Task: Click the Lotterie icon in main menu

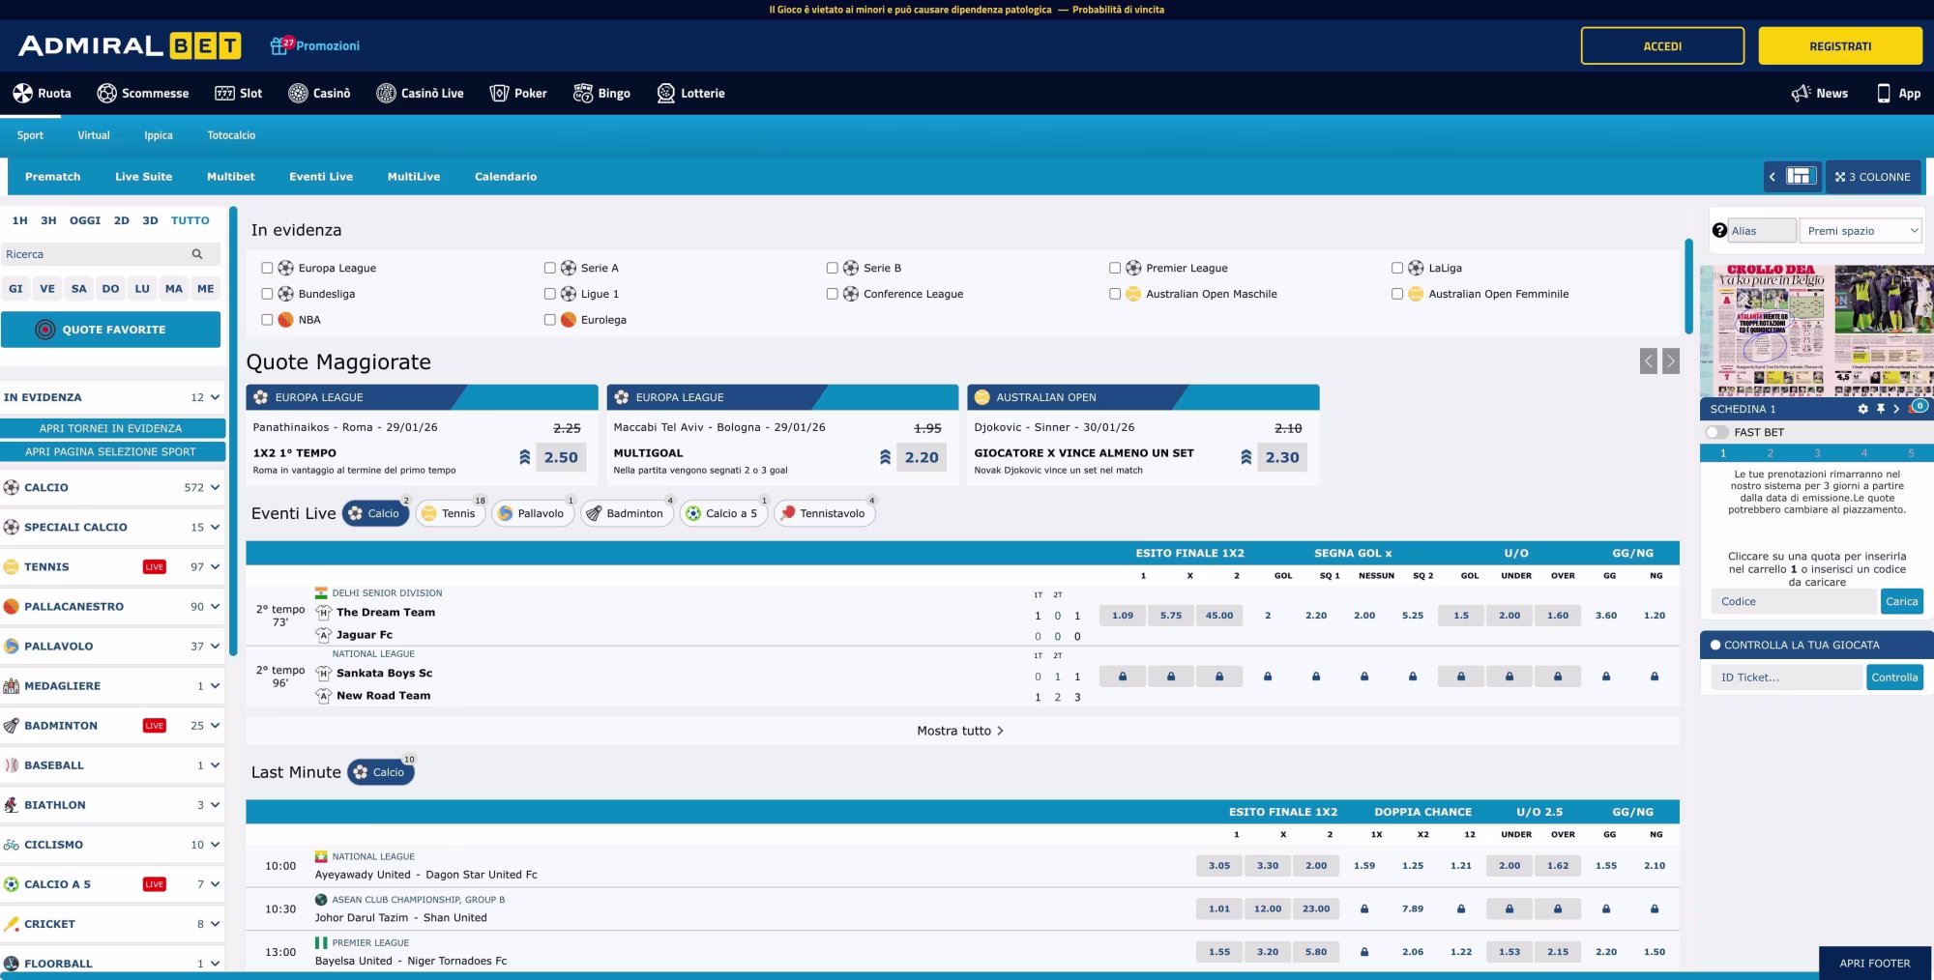Action: tap(666, 94)
